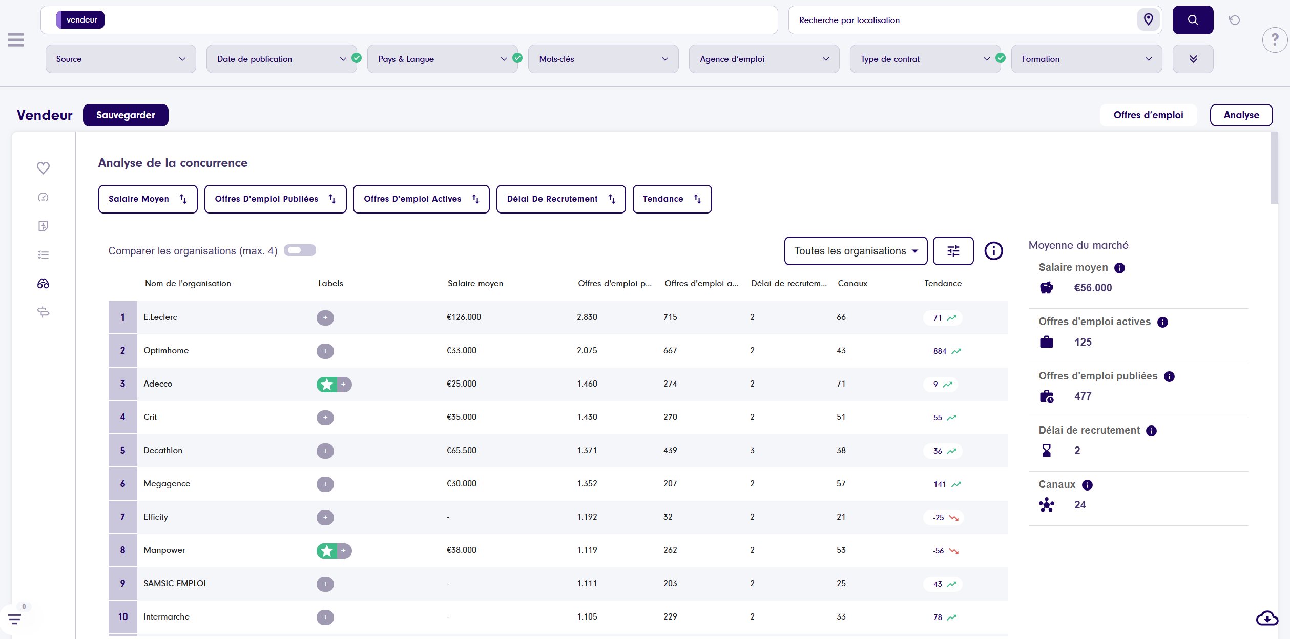Image resolution: width=1290 pixels, height=639 pixels.
Task: Select the Analyse tab
Action: coord(1241,115)
